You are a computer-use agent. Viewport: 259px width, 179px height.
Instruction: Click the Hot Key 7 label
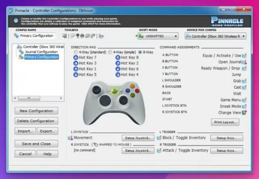click(87, 58)
